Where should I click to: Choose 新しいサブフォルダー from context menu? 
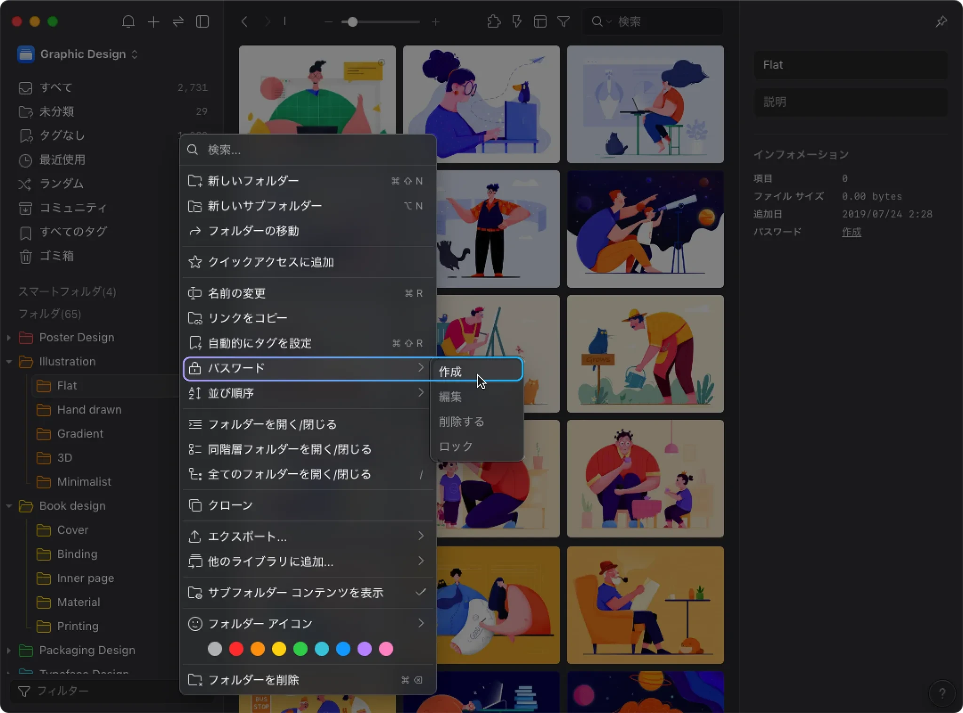[308, 206]
